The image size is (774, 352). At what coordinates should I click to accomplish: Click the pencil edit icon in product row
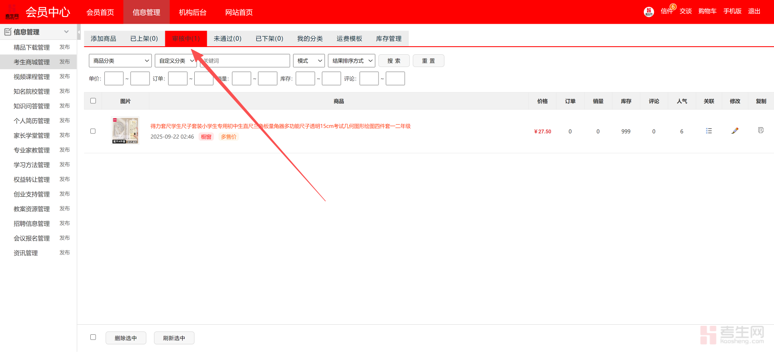(735, 131)
